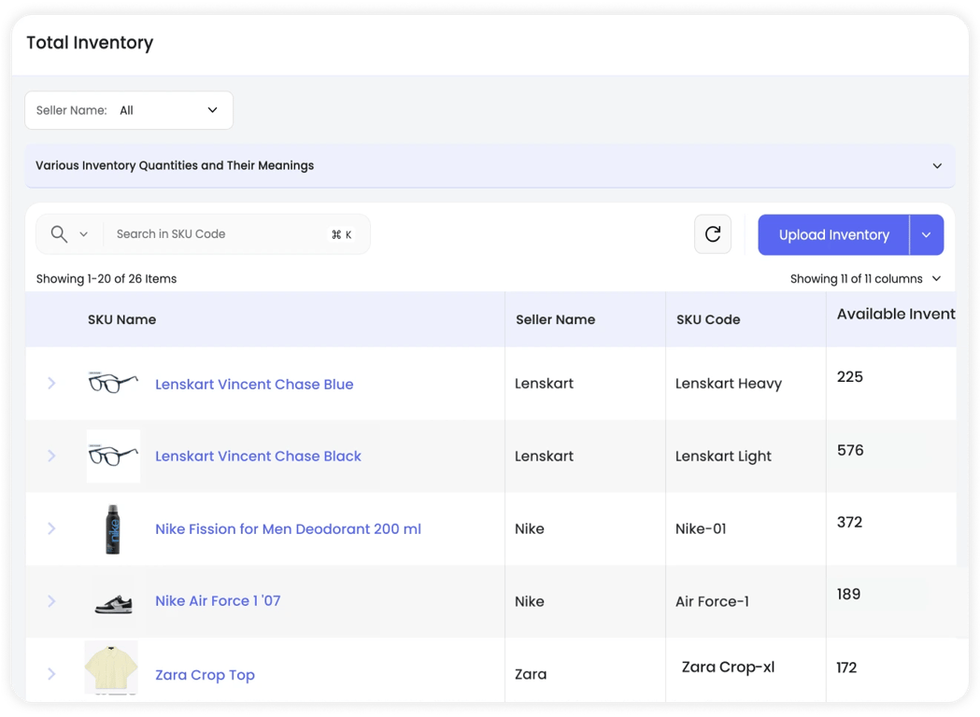Click the Zara crop top thumbnail
Screen dimensions: 980x717
(x=111, y=668)
